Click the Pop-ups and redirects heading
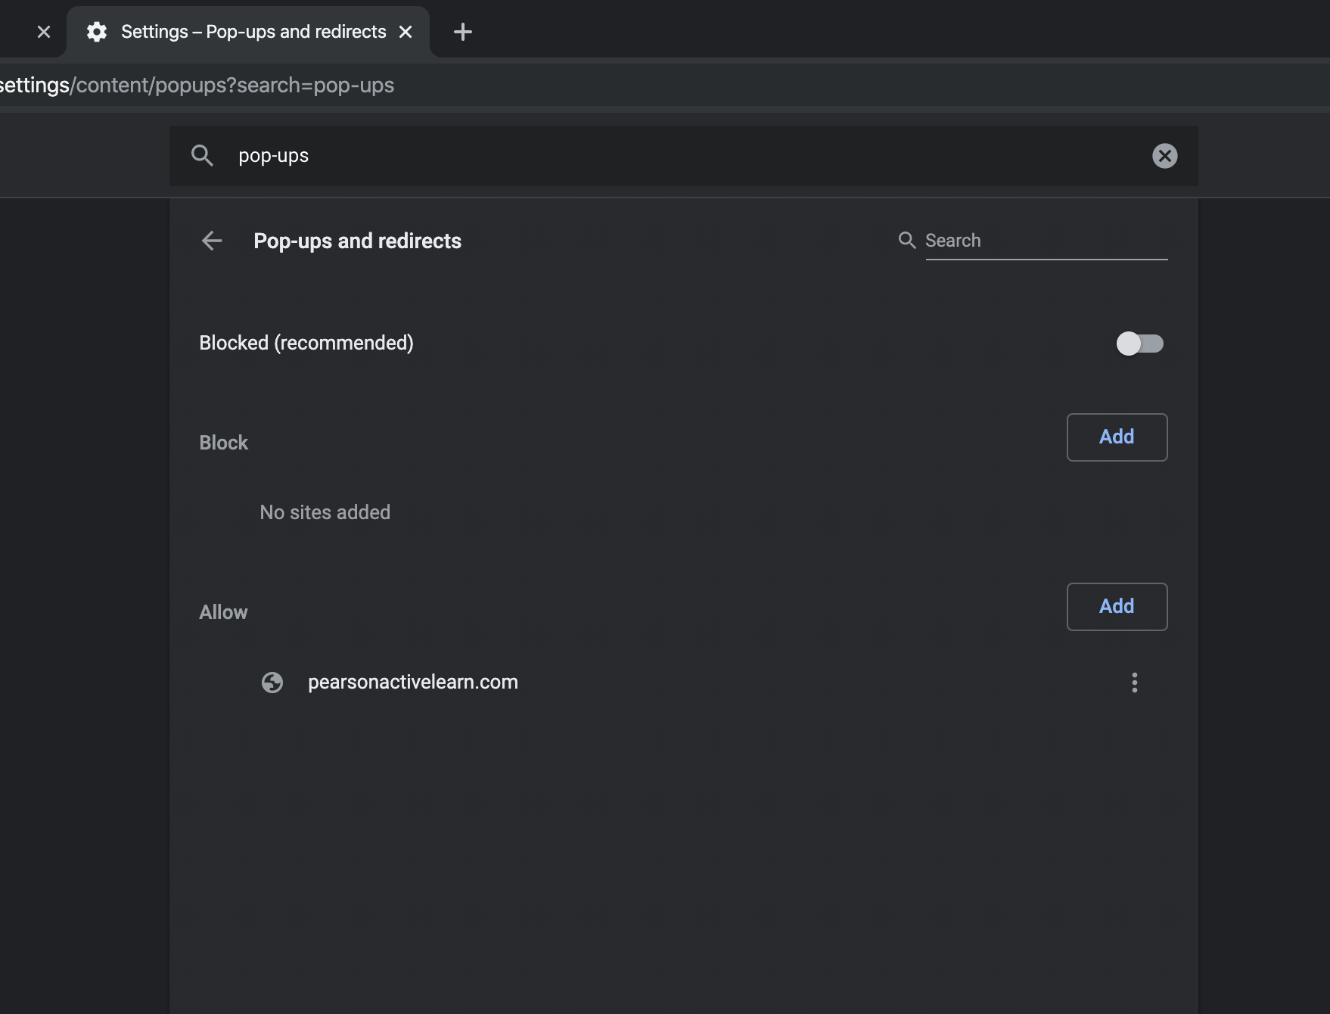The width and height of the screenshot is (1330, 1014). (357, 241)
